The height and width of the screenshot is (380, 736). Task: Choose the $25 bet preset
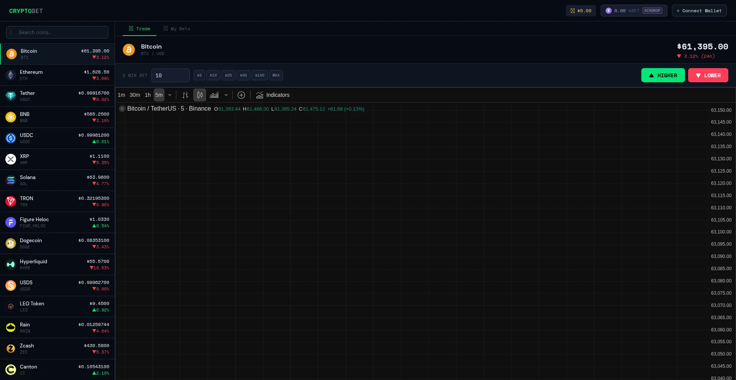pyautogui.click(x=228, y=75)
